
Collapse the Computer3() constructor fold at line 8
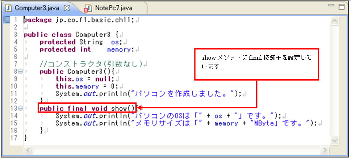pos(20,71)
